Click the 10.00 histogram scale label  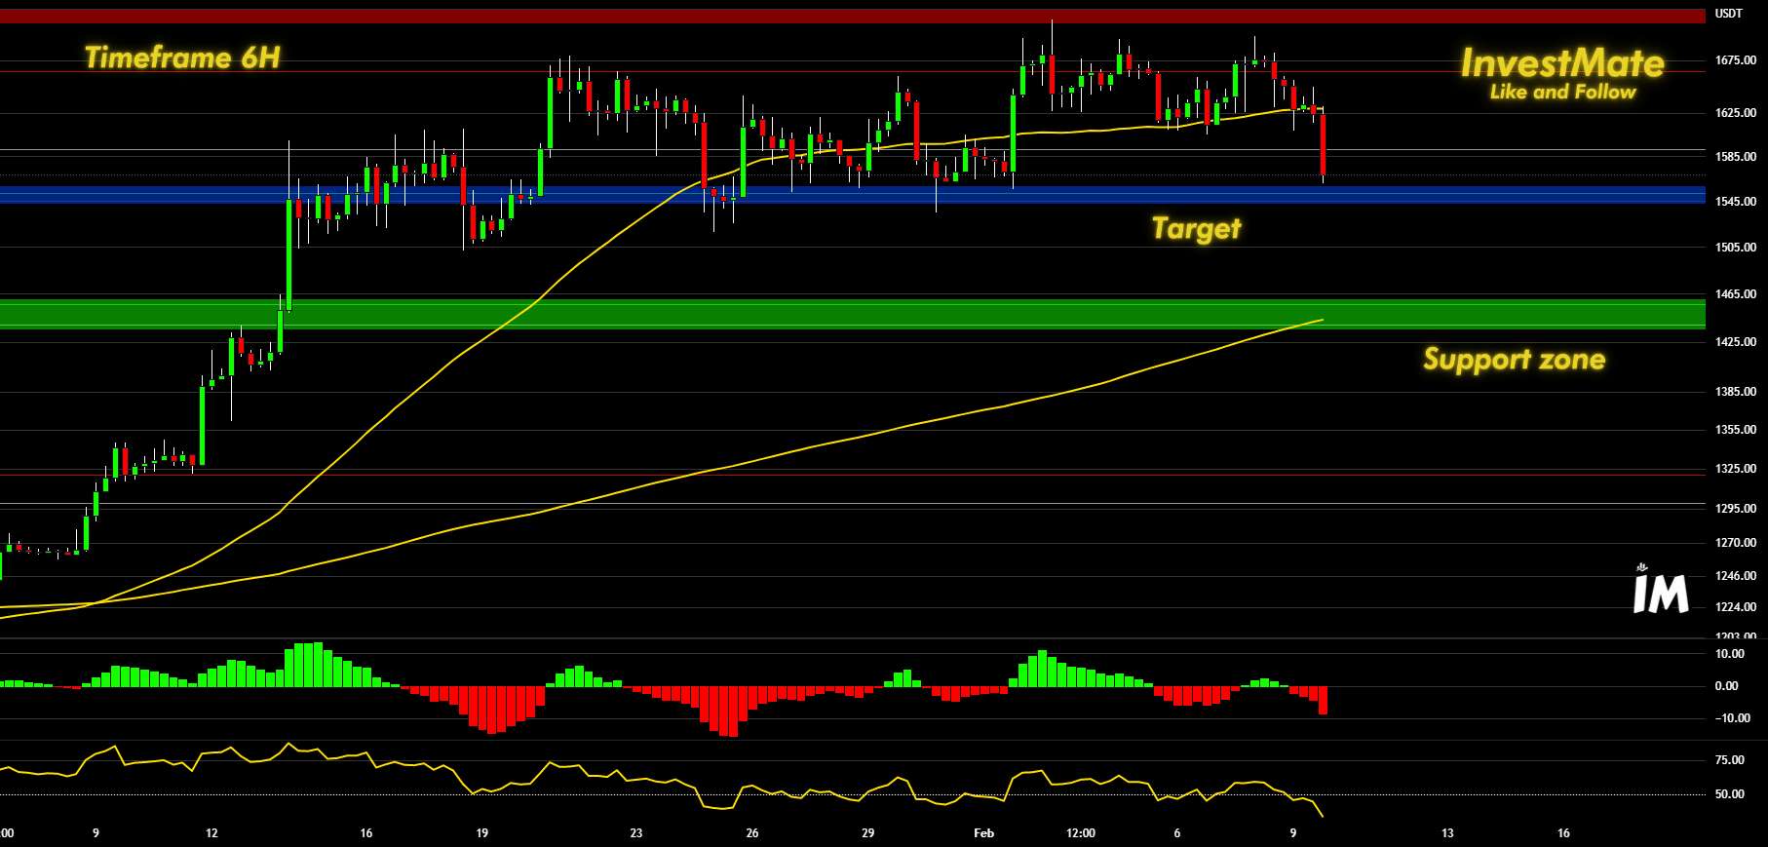click(1730, 654)
